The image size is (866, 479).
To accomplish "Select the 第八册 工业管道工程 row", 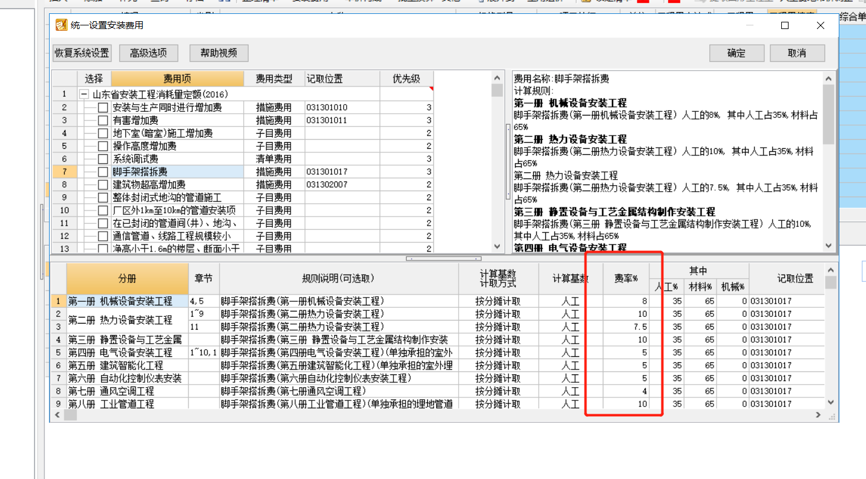I will 127,404.
